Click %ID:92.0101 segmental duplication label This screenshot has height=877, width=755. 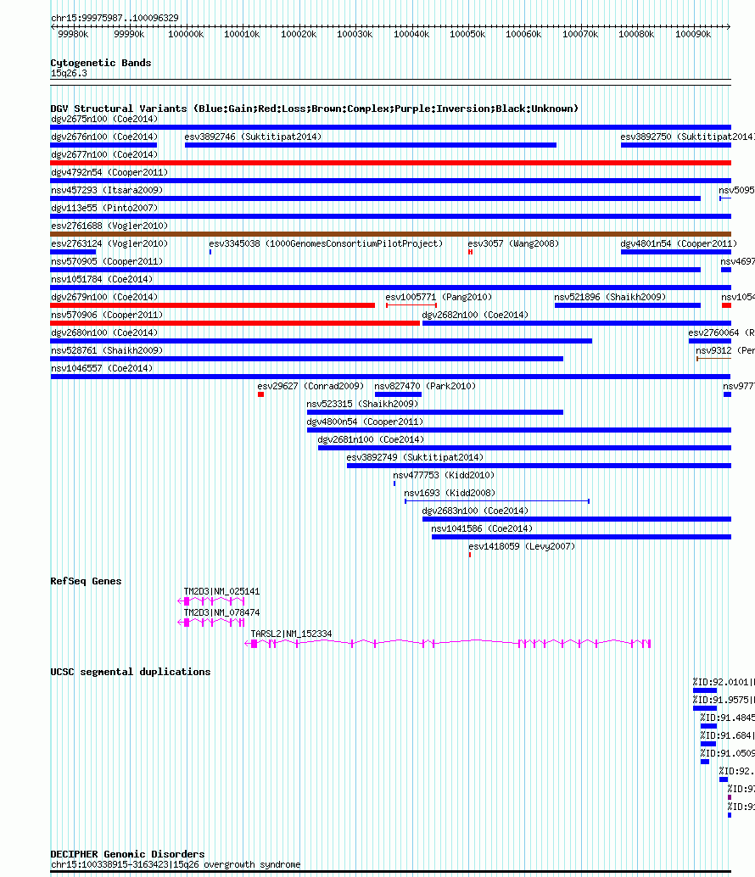(723, 683)
